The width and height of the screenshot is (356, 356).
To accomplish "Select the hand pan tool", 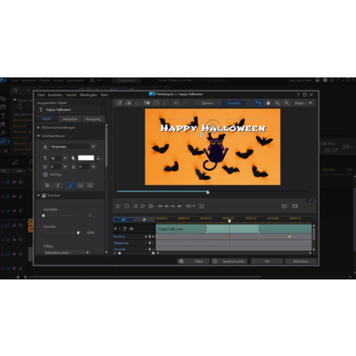I will (x=268, y=103).
